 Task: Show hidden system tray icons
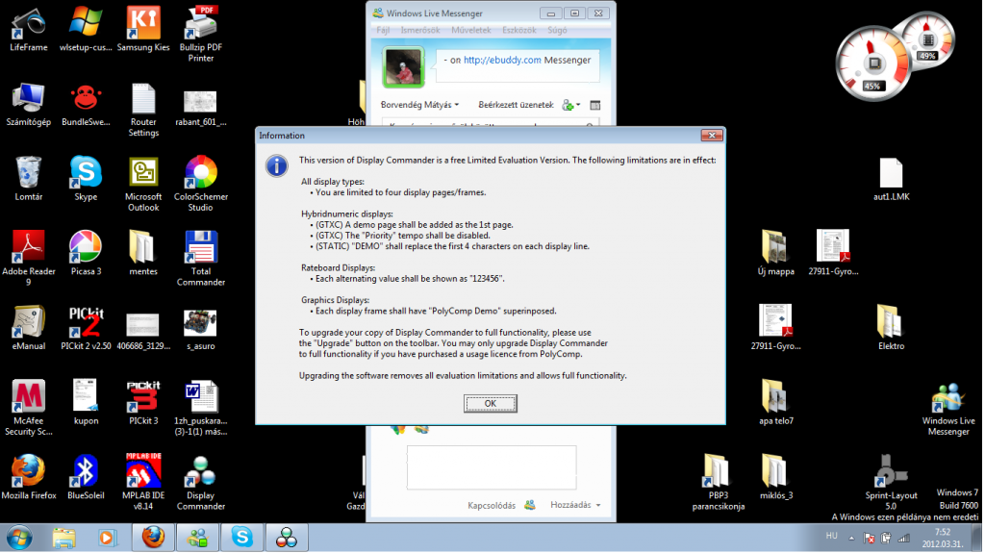tap(851, 538)
